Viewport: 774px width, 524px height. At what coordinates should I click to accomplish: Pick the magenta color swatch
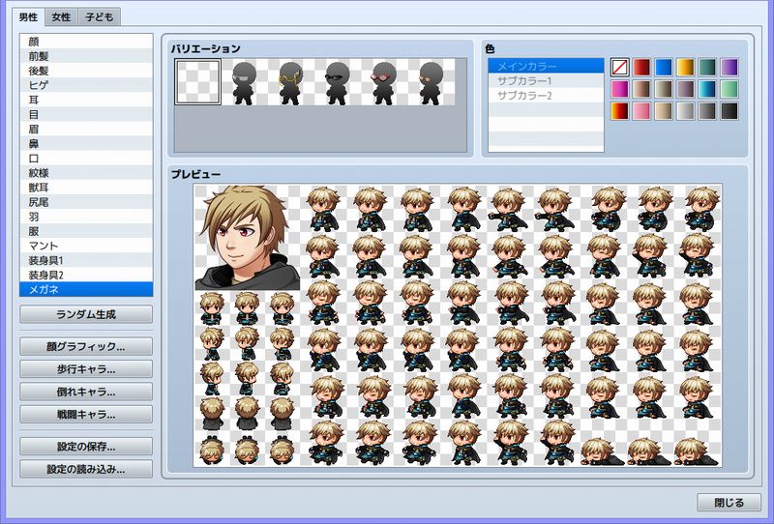[x=620, y=89]
